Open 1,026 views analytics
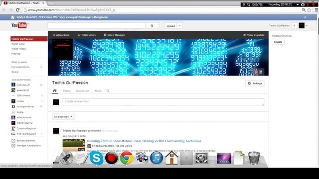 pos(87,35)
